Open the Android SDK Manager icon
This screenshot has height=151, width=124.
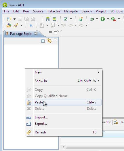pyautogui.click(x=48, y=19)
